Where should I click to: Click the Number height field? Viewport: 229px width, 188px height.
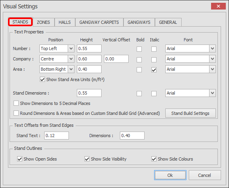coord(89,48)
